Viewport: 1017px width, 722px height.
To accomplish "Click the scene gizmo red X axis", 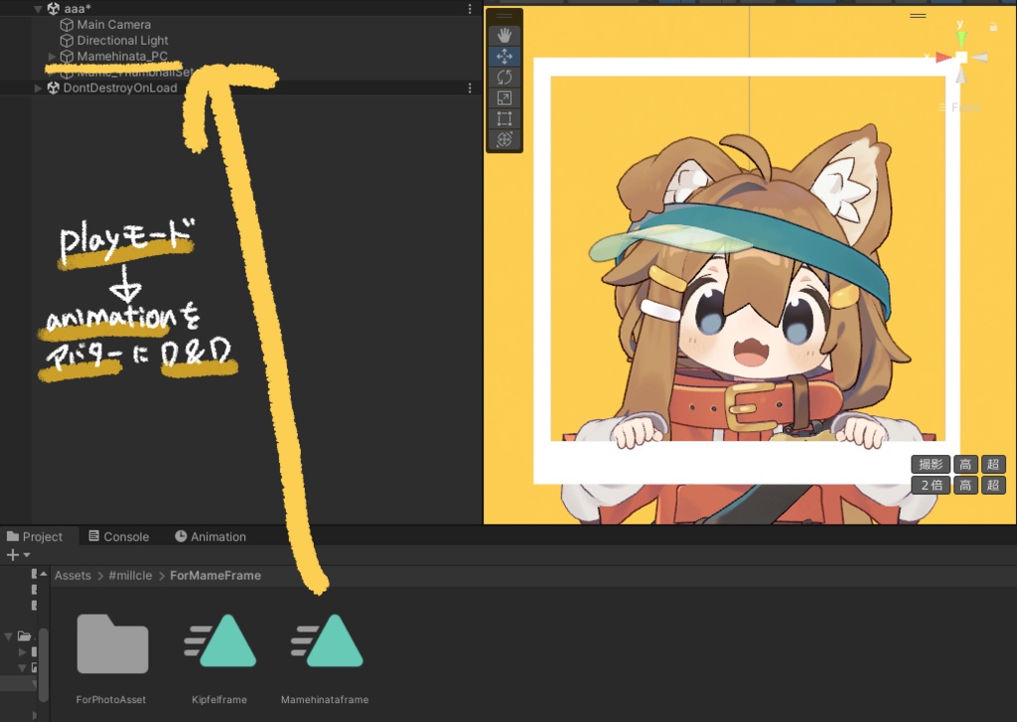I will pos(944,58).
